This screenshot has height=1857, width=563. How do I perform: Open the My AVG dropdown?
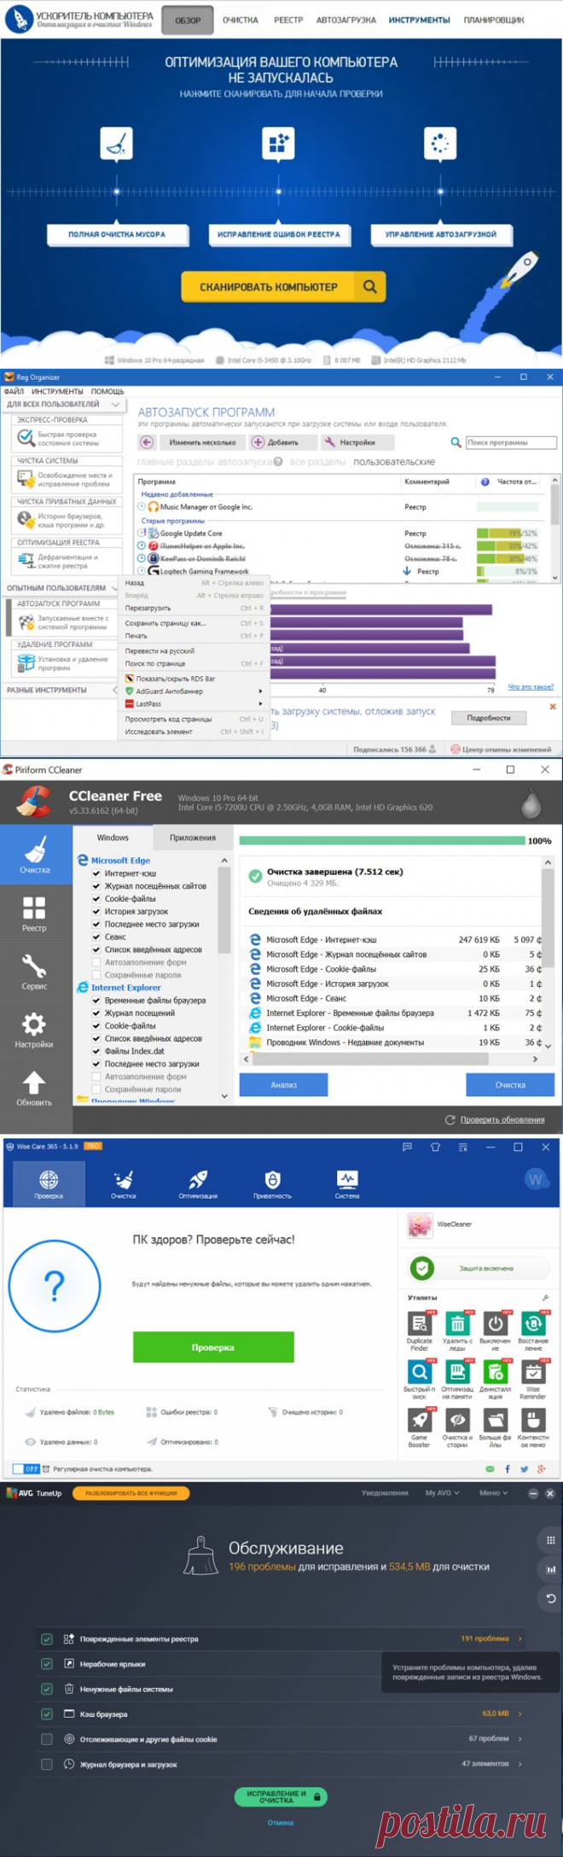pos(442,1493)
